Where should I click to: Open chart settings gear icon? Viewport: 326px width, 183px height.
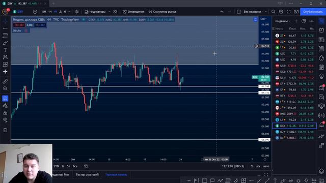pos(281,12)
